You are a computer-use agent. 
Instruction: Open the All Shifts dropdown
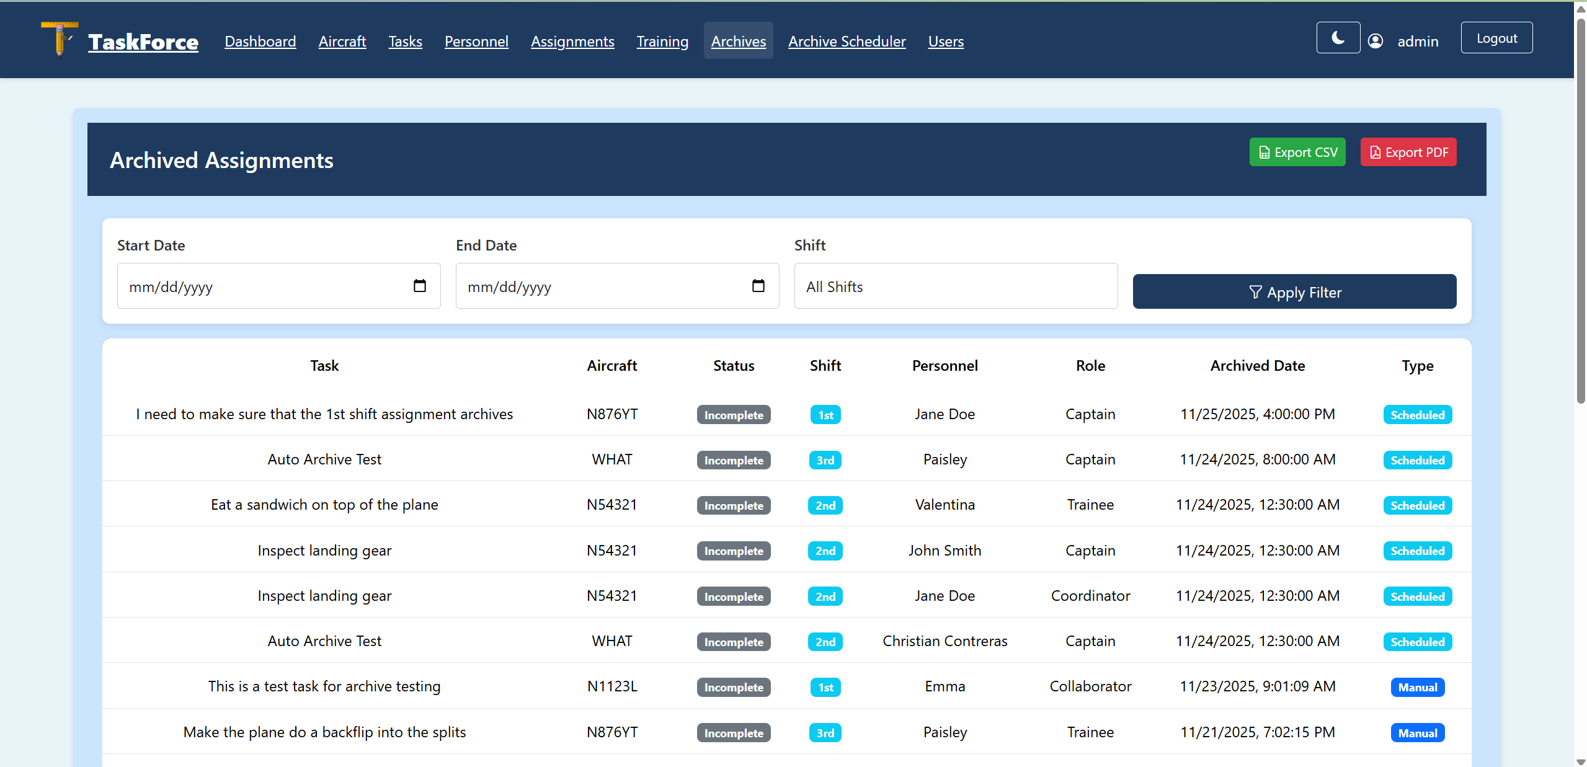pos(955,286)
